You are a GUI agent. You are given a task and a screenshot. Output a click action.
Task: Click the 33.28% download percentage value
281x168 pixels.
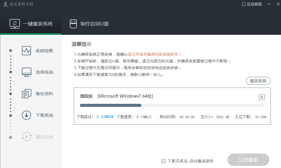(x=261, y=117)
